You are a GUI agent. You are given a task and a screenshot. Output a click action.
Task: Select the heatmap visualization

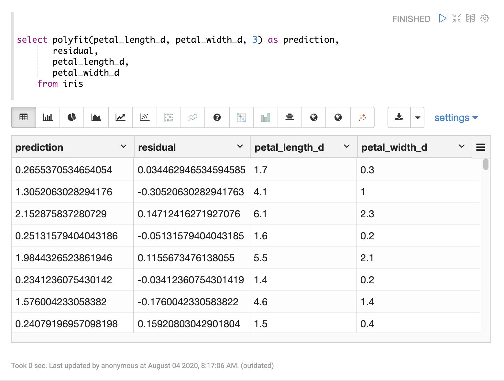[x=241, y=117]
